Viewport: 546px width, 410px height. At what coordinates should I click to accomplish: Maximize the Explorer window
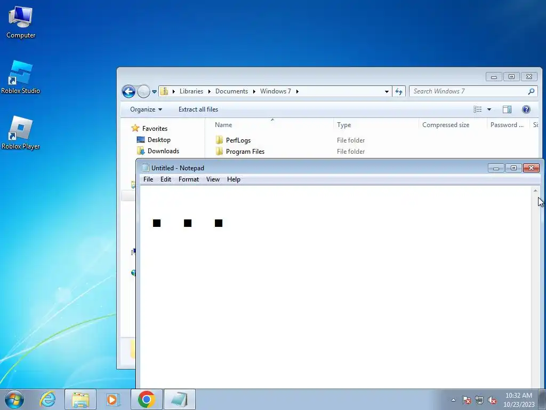click(511, 77)
